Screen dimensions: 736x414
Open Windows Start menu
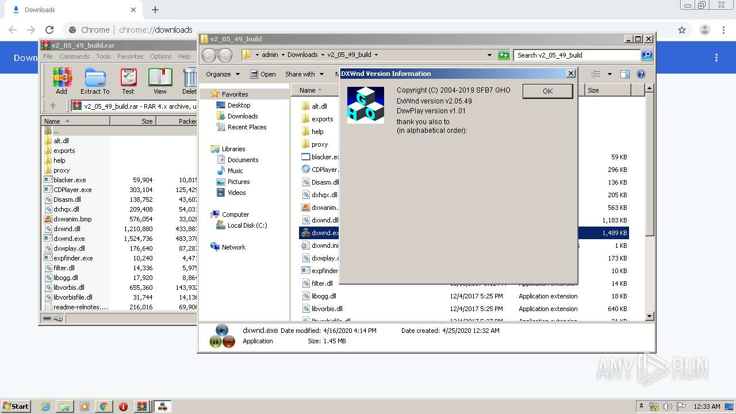click(16, 406)
